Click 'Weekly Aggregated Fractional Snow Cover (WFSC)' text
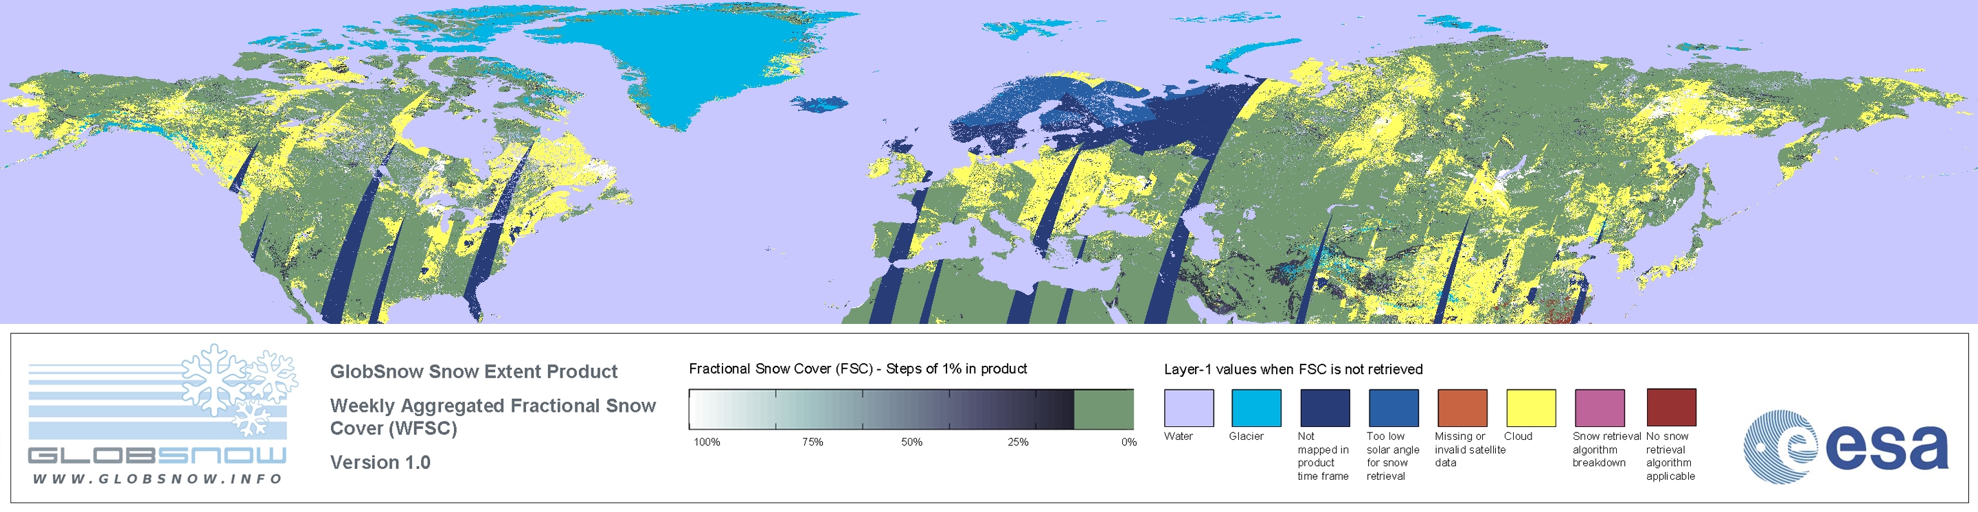The height and width of the screenshot is (512, 1978). pos(493,417)
